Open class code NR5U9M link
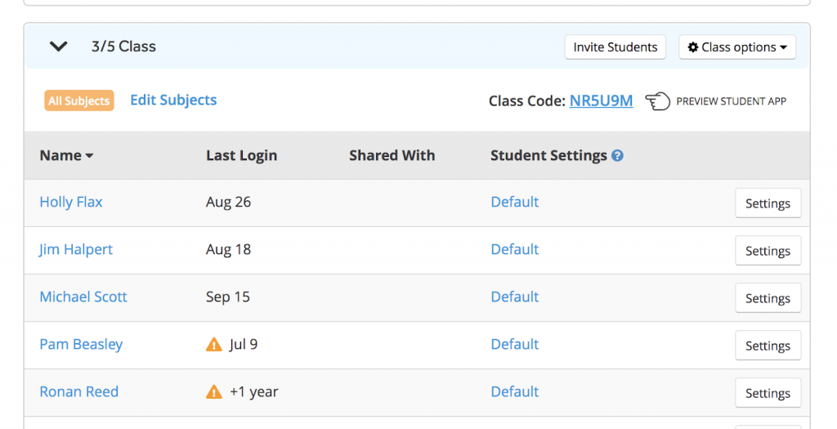This screenshot has width=837, height=429. (601, 101)
